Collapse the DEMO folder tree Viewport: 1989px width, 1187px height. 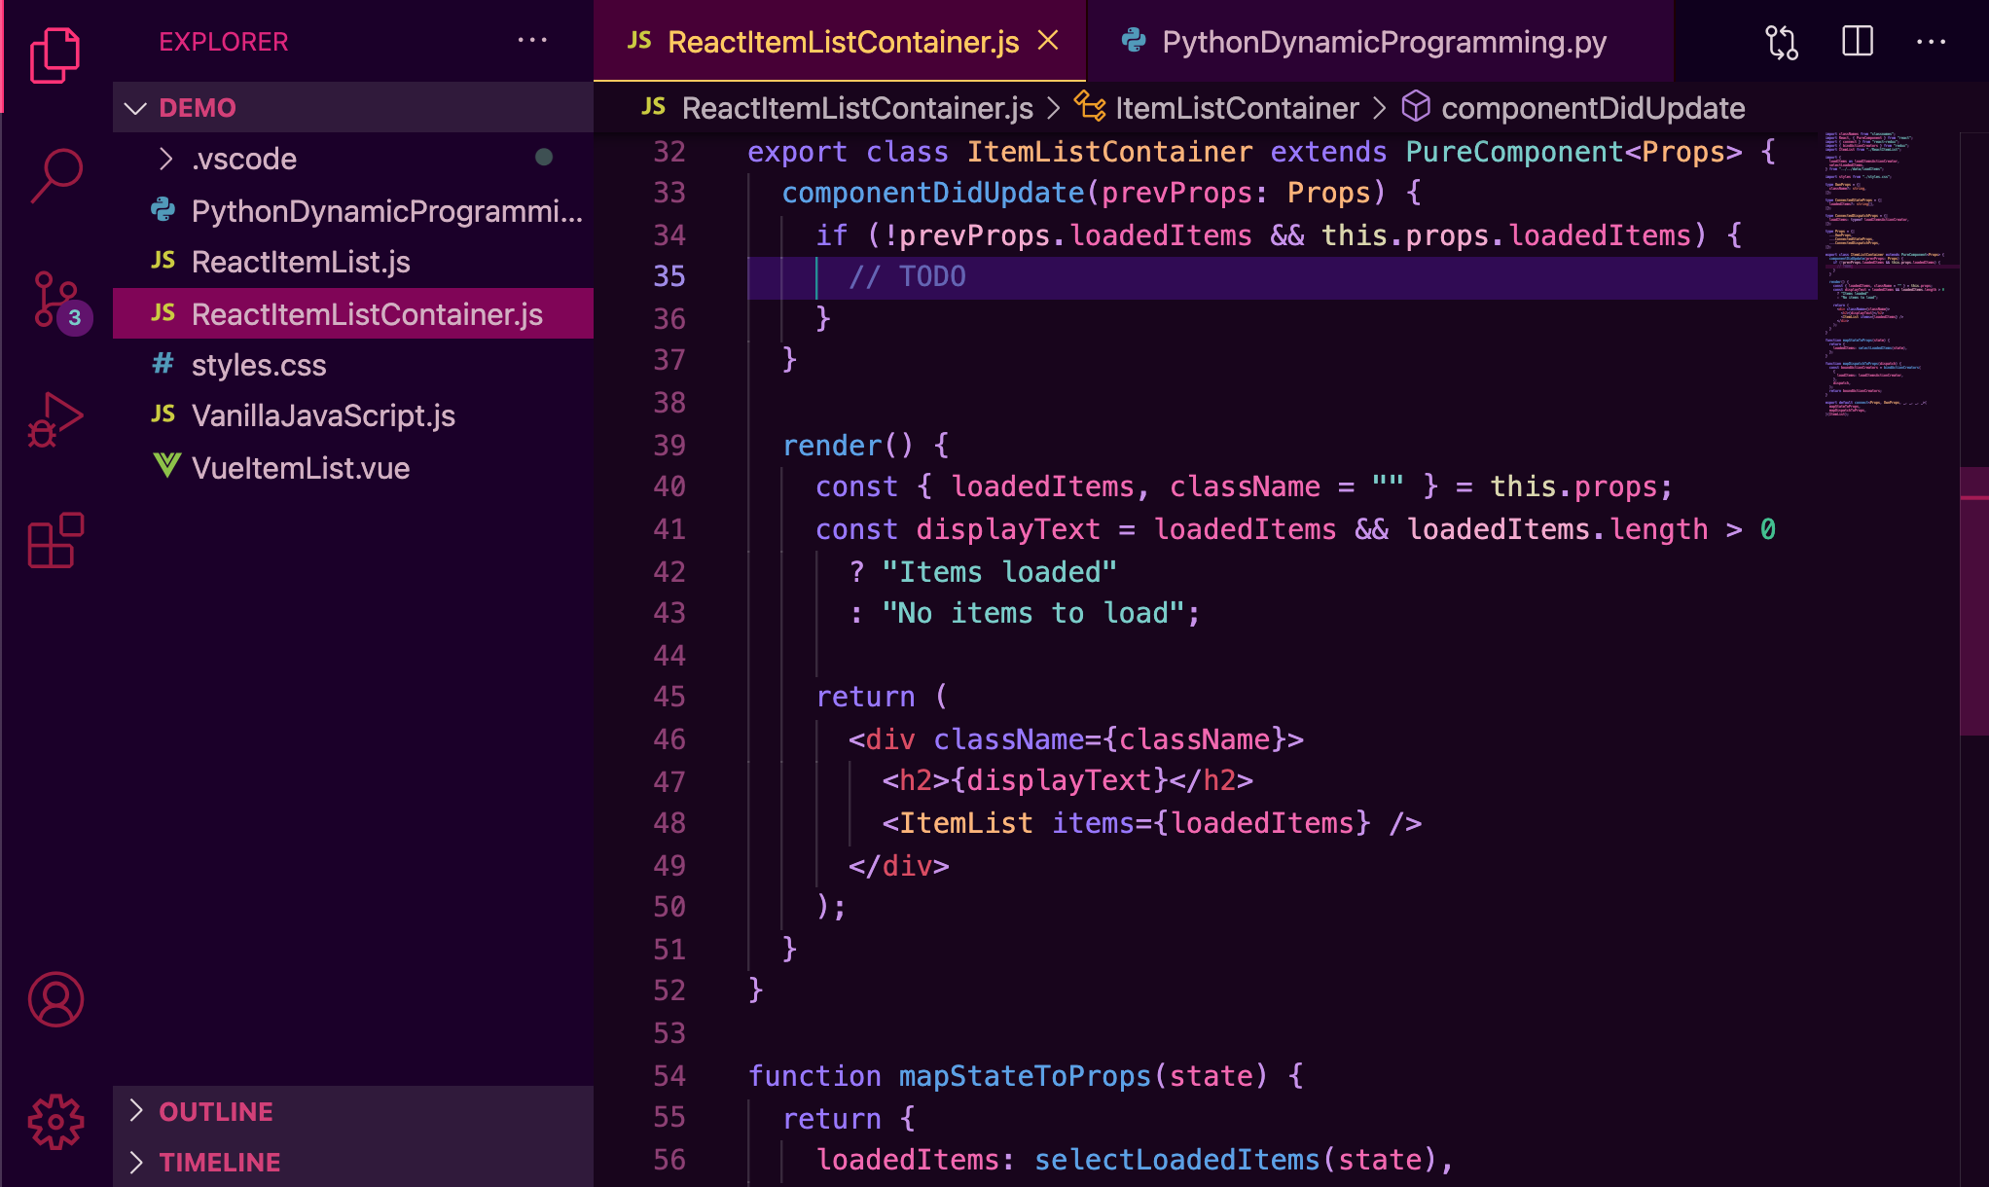tap(136, 107)
